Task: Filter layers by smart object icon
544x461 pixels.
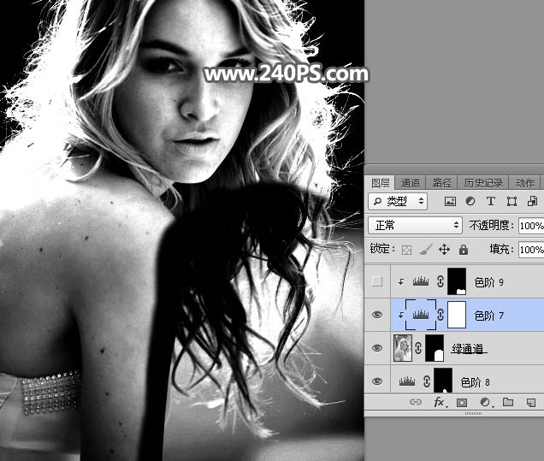Action: click(x=532, y=201)
